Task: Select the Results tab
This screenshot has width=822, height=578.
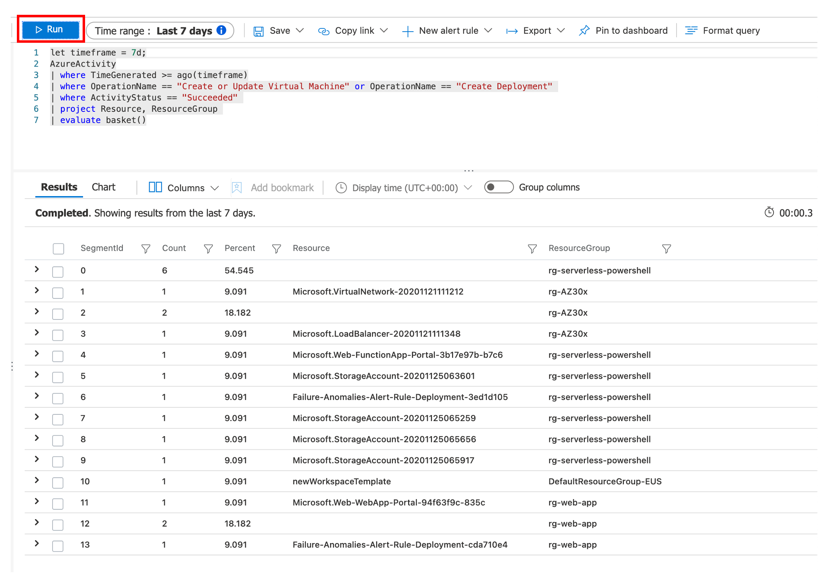Action: pyautogui.click(x=59, y=187)
